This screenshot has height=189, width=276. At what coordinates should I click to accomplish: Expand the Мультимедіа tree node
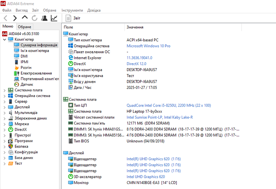click(x=4, y=113)
